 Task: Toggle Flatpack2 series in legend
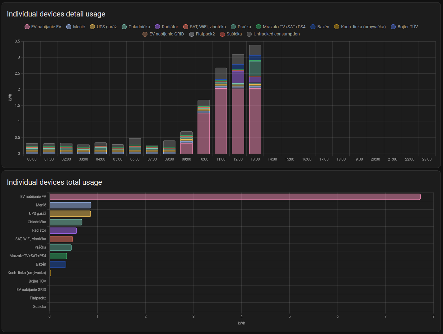(x=202, y=34)
